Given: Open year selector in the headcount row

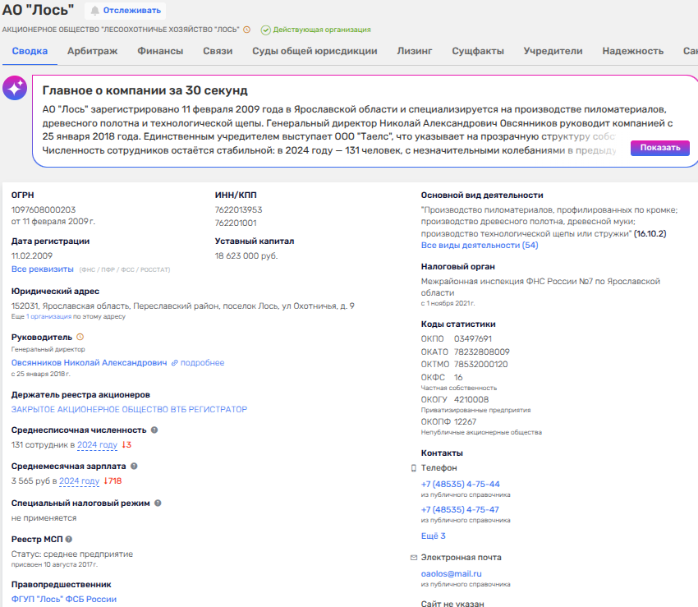Looking at the screenshot, I should (x=97, y=445).
